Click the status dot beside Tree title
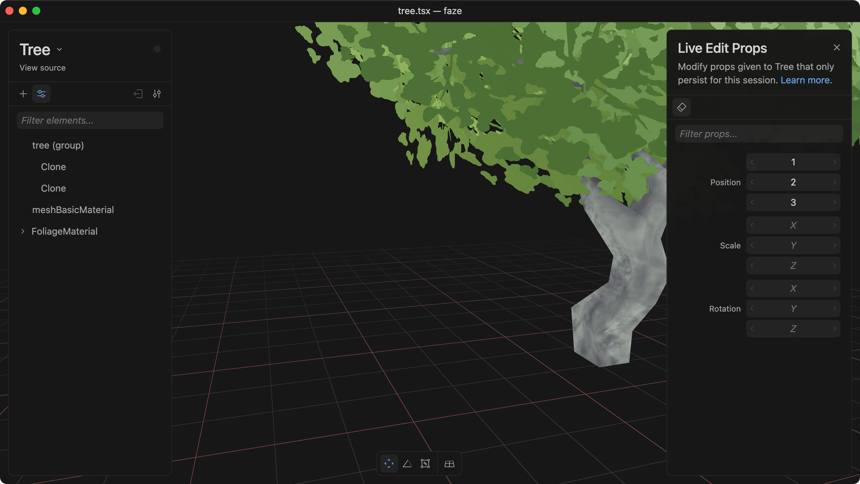Image resolution: width=860 pixels, height=484 pixels. pos(157,49)
